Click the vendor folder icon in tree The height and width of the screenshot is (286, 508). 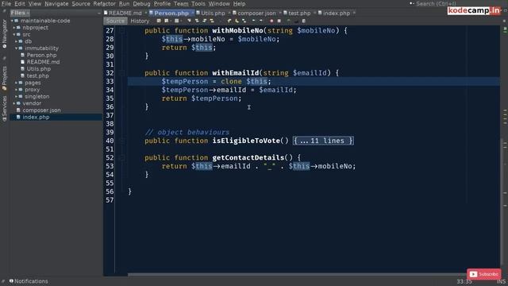click(18, 103)
